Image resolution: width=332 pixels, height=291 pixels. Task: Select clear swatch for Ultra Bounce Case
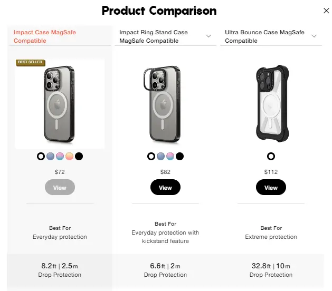[x=271, y=156]
